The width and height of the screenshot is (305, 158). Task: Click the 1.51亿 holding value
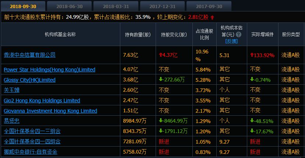(x=131, y=111)
